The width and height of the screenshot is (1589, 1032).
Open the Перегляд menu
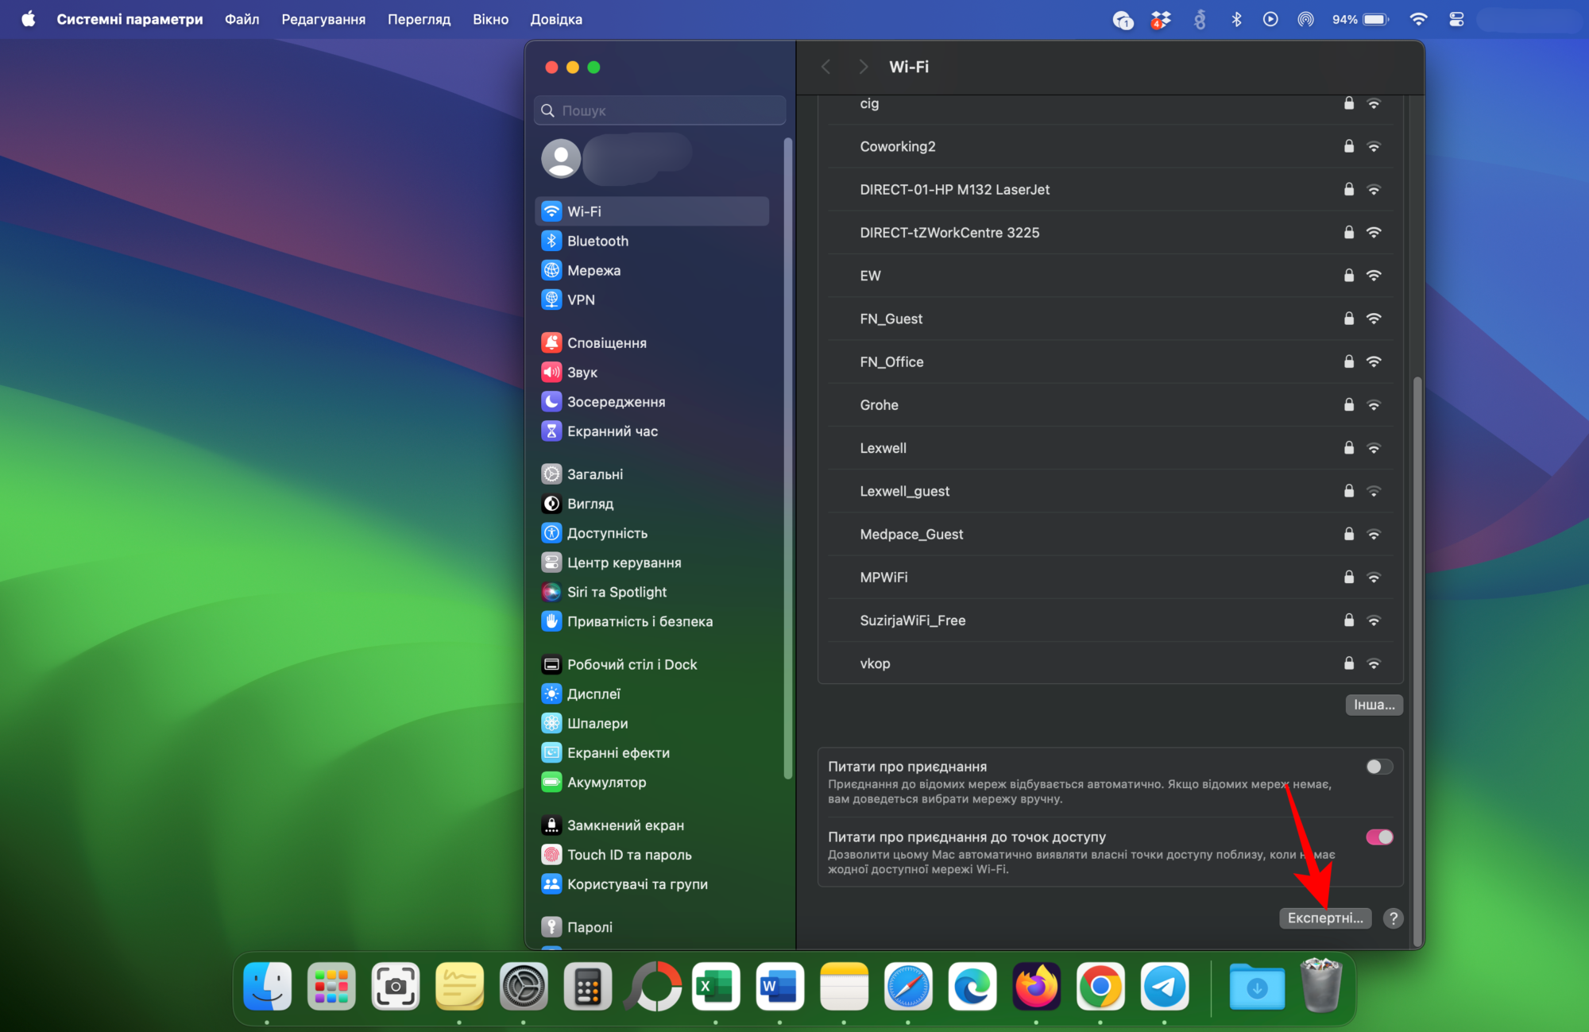419,19
